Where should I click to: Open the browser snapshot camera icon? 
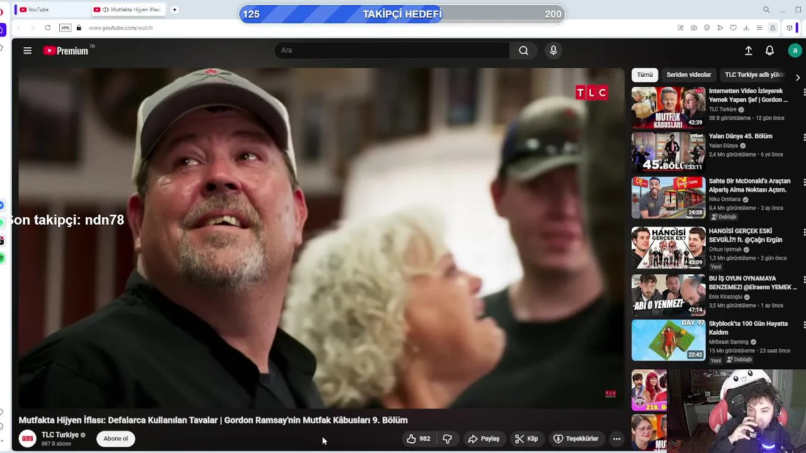click(693, 28)
